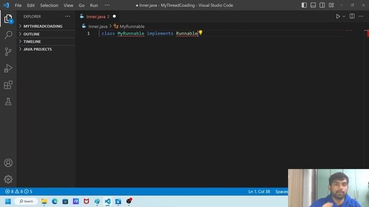Open the View menu
The image size is (369, 207).
point(68,5)
